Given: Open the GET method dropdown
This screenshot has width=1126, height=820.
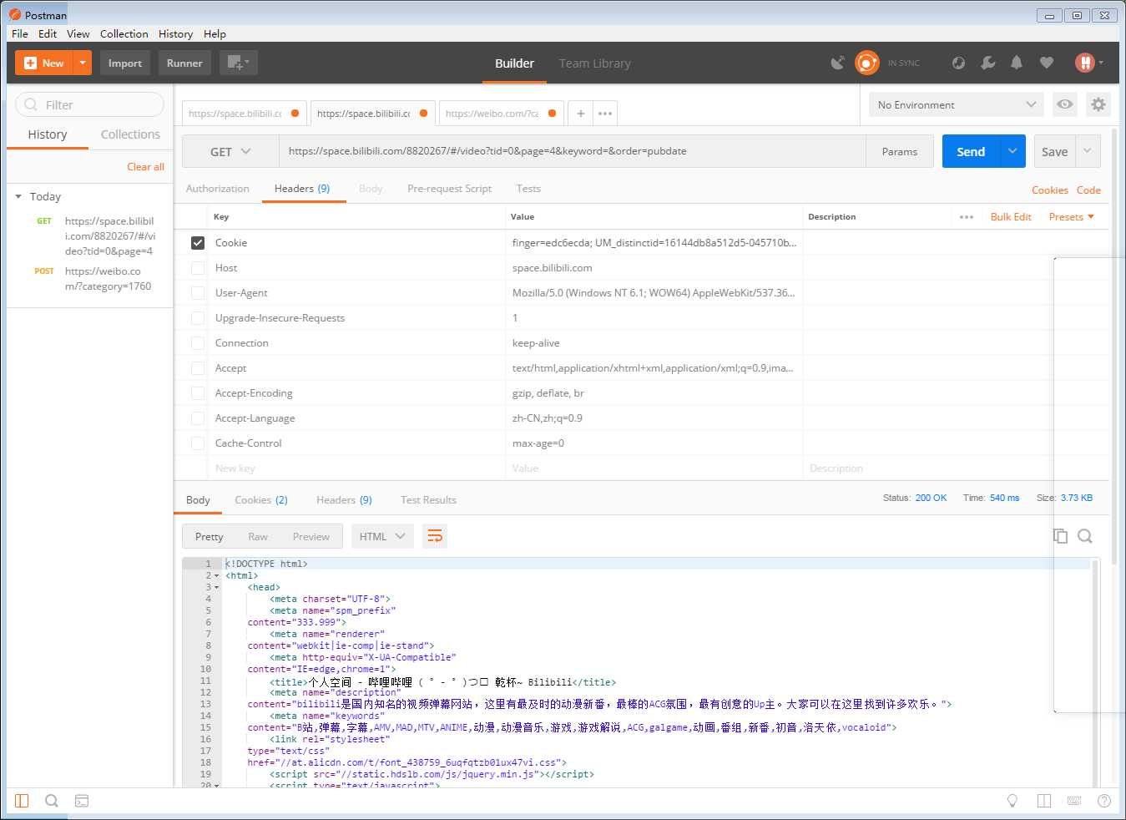Looking at the screenshot, I should [x=230, y=151].
